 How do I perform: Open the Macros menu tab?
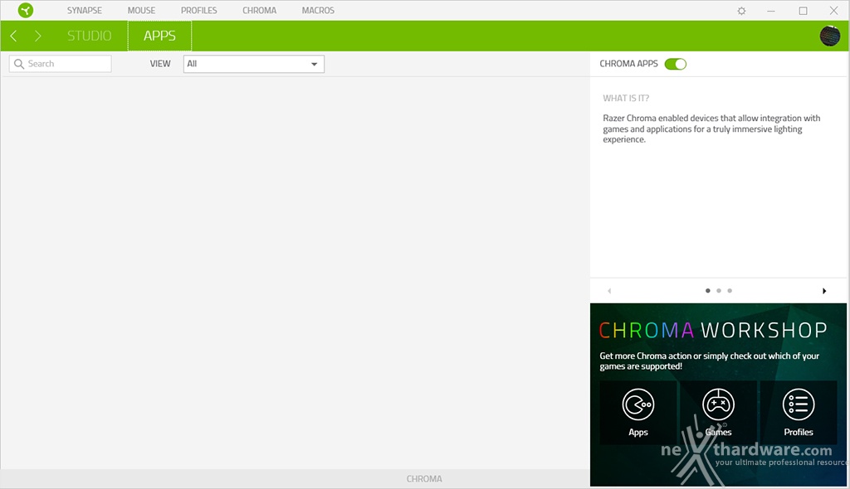pyautogui.click(x=318, y=10)
